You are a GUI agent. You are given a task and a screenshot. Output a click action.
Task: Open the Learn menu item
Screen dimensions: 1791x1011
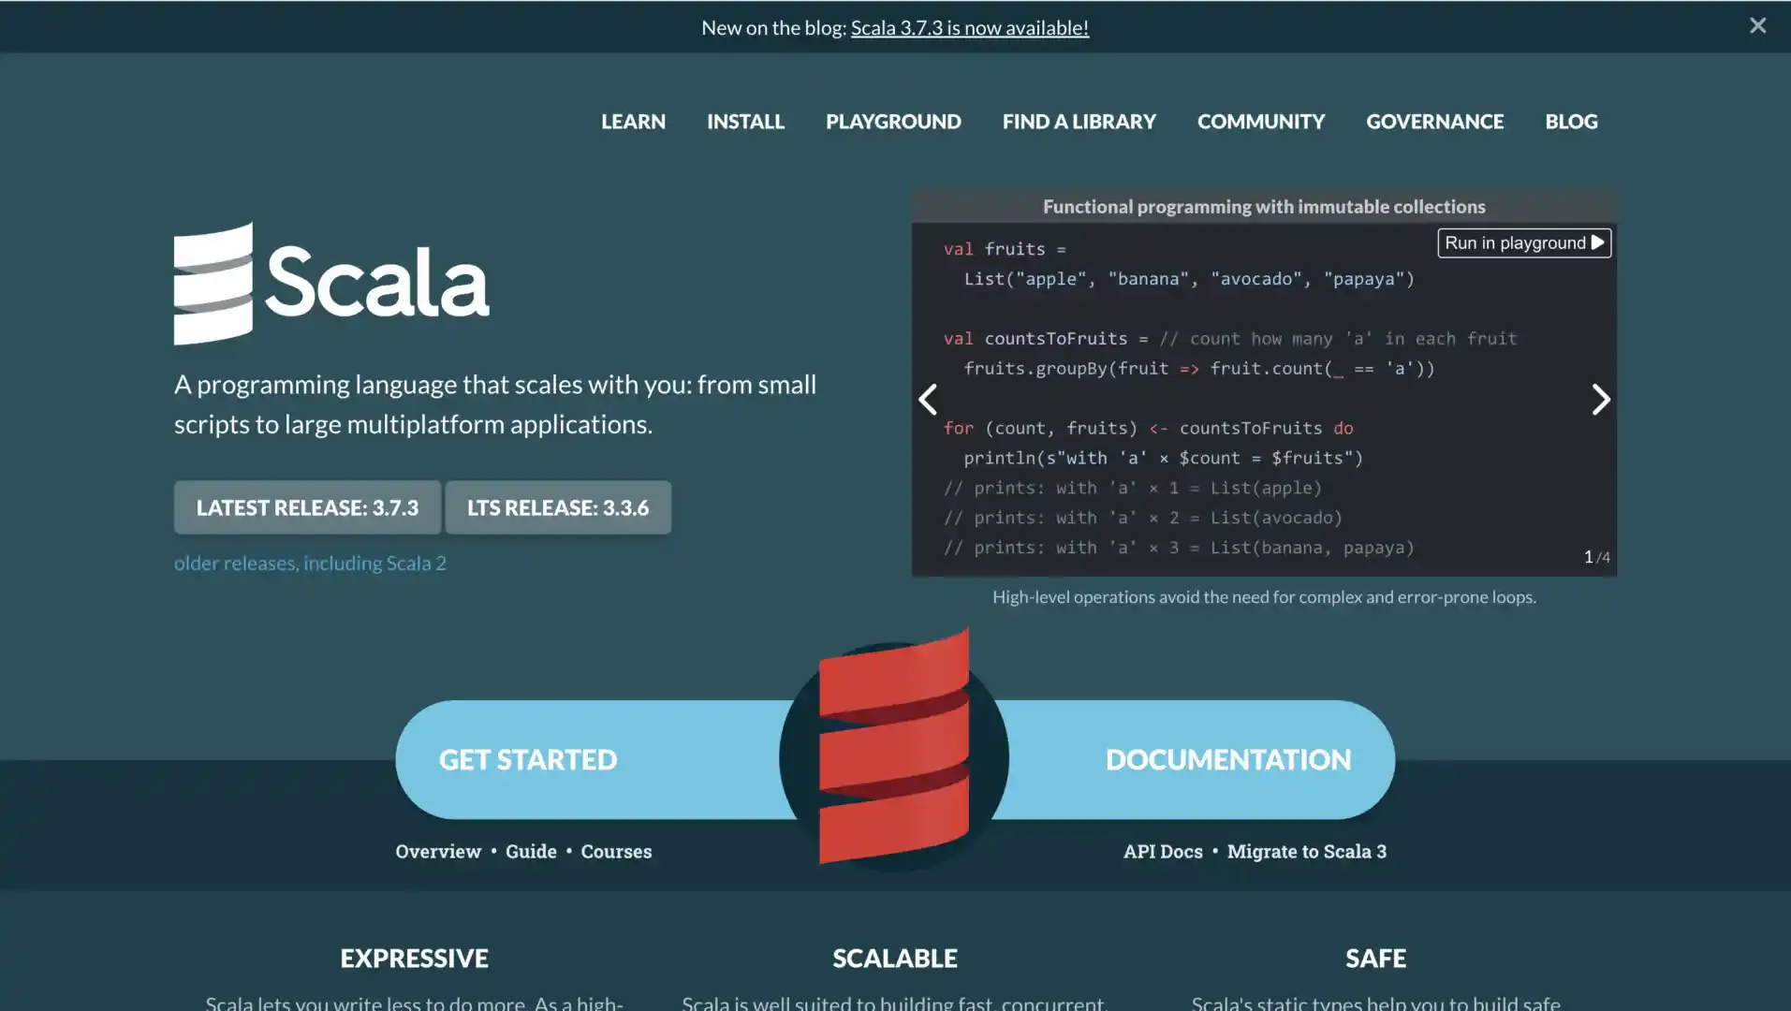click(633, 122)
